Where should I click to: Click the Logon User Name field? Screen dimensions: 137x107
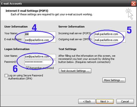click(x=40, y=57)
